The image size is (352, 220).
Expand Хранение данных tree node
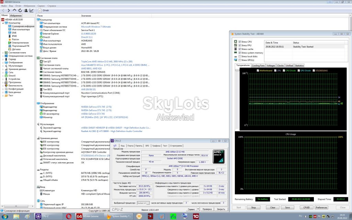coord(3,69)
